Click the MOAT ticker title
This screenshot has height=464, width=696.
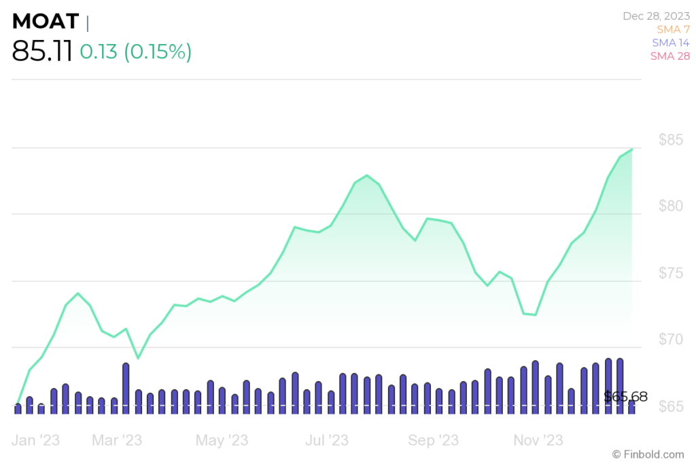tap(46, 22)
